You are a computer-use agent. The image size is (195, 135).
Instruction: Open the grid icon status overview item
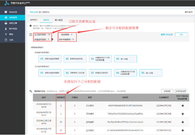pos(6,12)
